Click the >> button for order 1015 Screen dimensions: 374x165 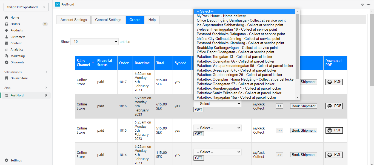[x=279, y=131]
